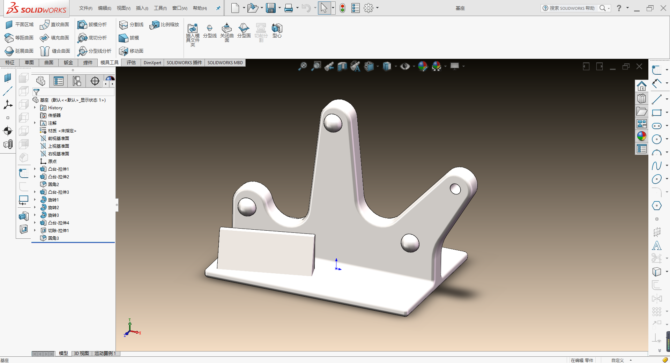The width and height of the screenshot is (670, 363).
Task: Switch to the 特征 features tab
Action: click(10, 62)
